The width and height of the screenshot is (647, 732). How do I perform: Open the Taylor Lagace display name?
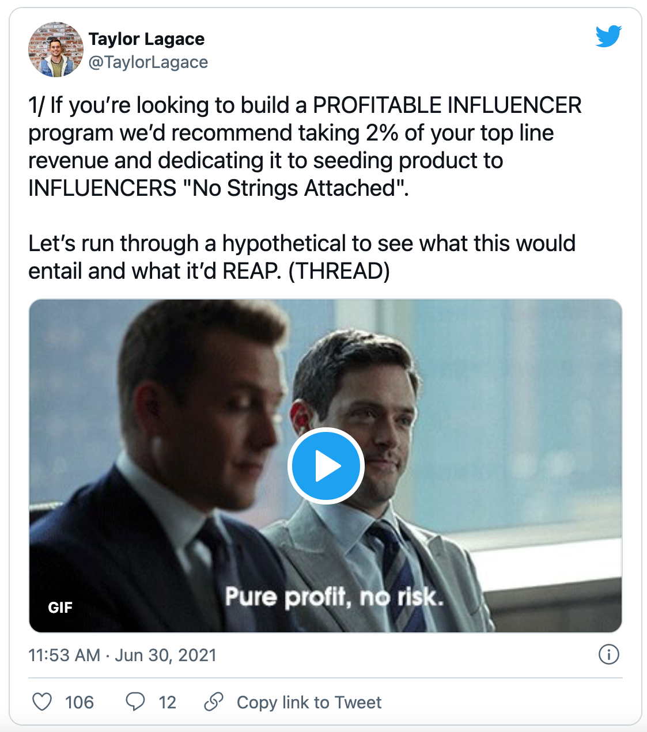tap(146, 39)
